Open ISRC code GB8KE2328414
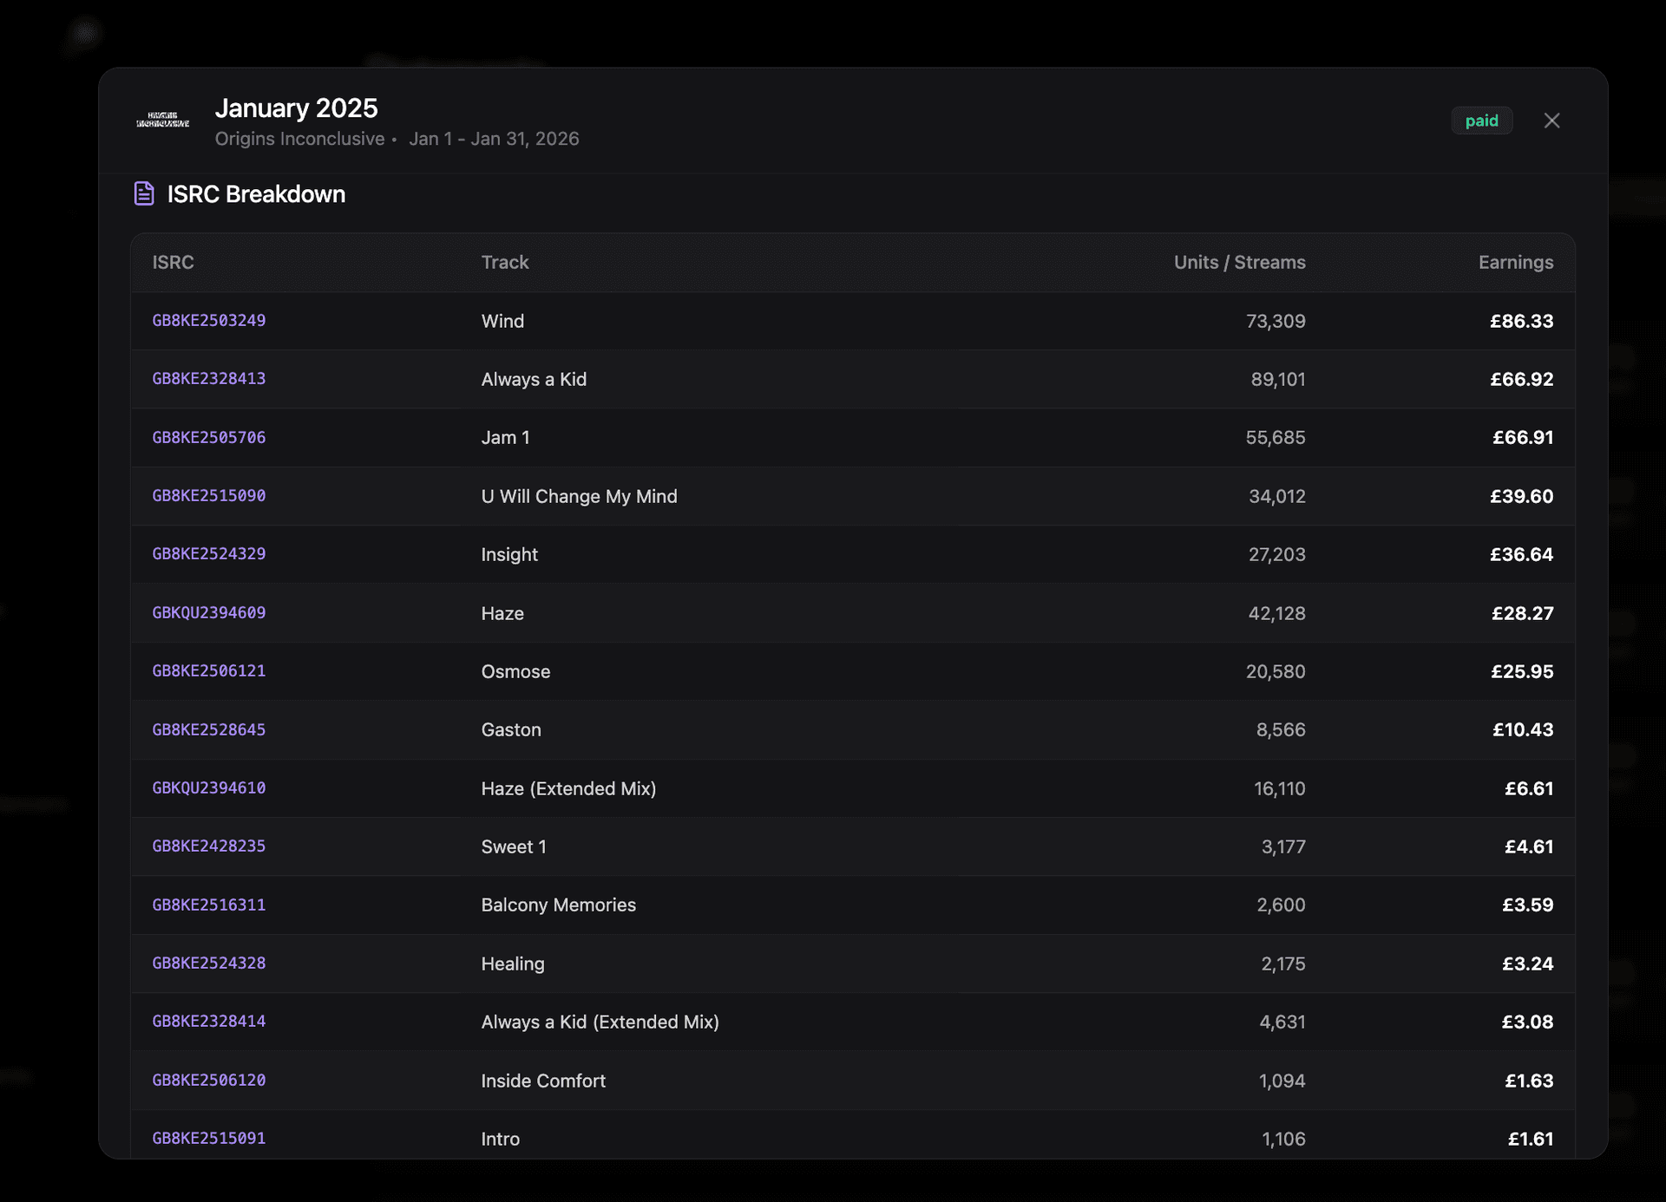Image resolution: width=1666 pixels, height=1202 pixels. pyautogui.click(x=209, y=1021)
